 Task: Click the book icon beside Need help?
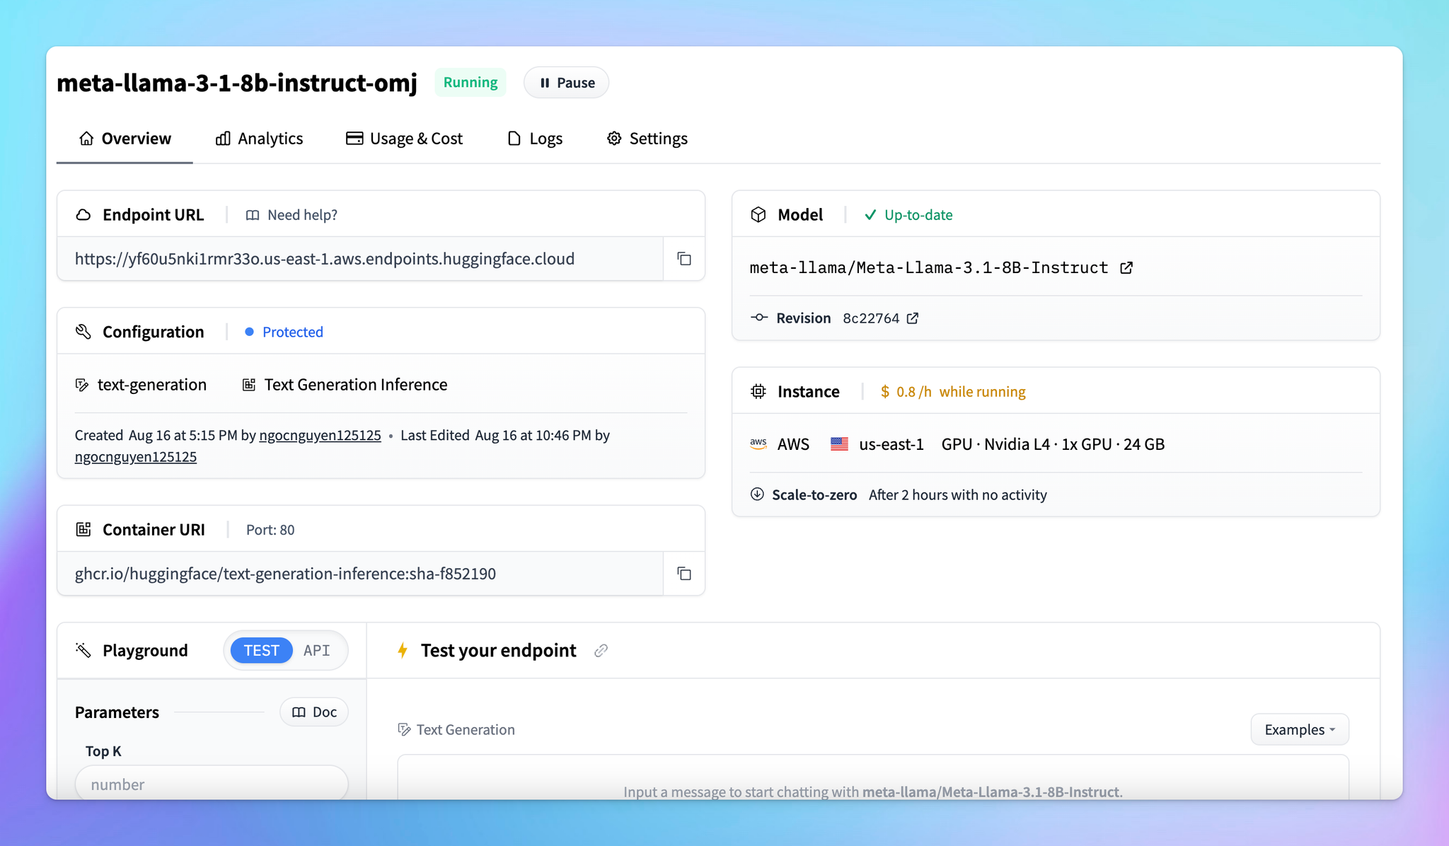253,215
